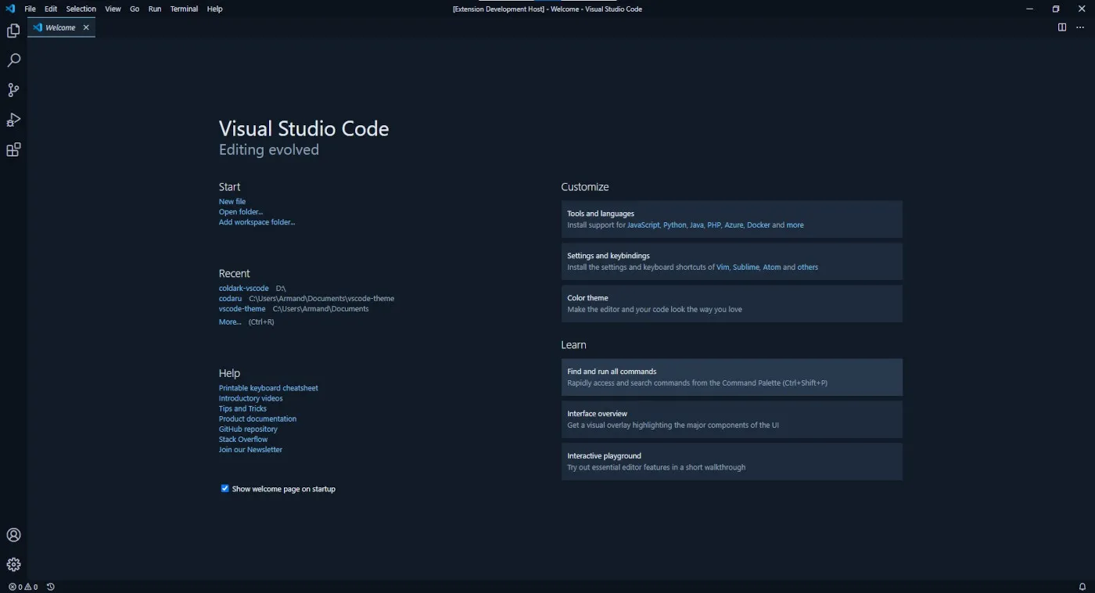Open the Run and Debug view
Viewport: 1095px width, 593px height.
13,120
